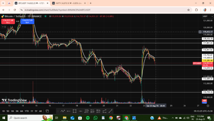Image resolution: width=214 pixels, height=121 pixels.
Task: Switch to NIFTY browser tab
Action: click(69, 3)
